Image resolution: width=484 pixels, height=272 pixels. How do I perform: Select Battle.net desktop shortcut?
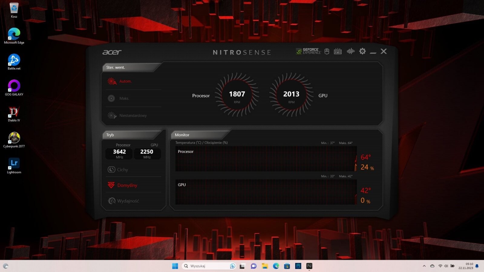[x=14, y=62]
